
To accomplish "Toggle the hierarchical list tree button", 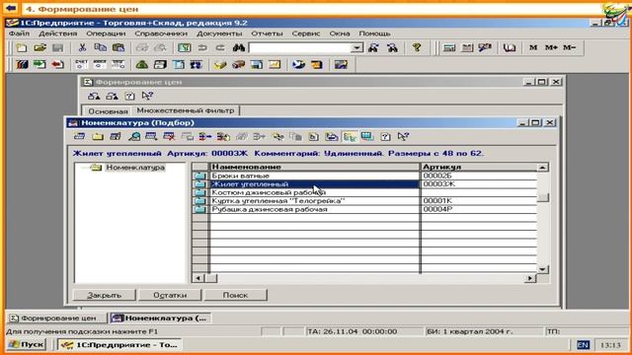I will tap(350, 137).
